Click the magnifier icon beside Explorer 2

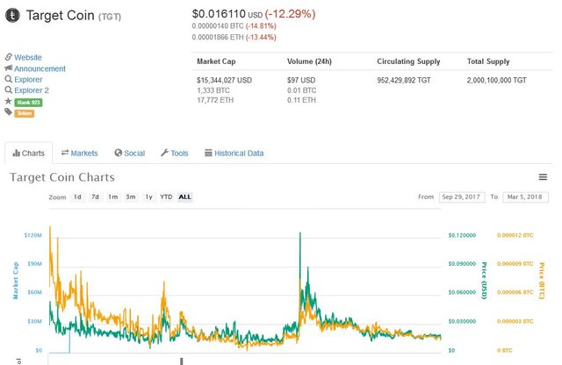pyautogui.click(x=8, y=89)
